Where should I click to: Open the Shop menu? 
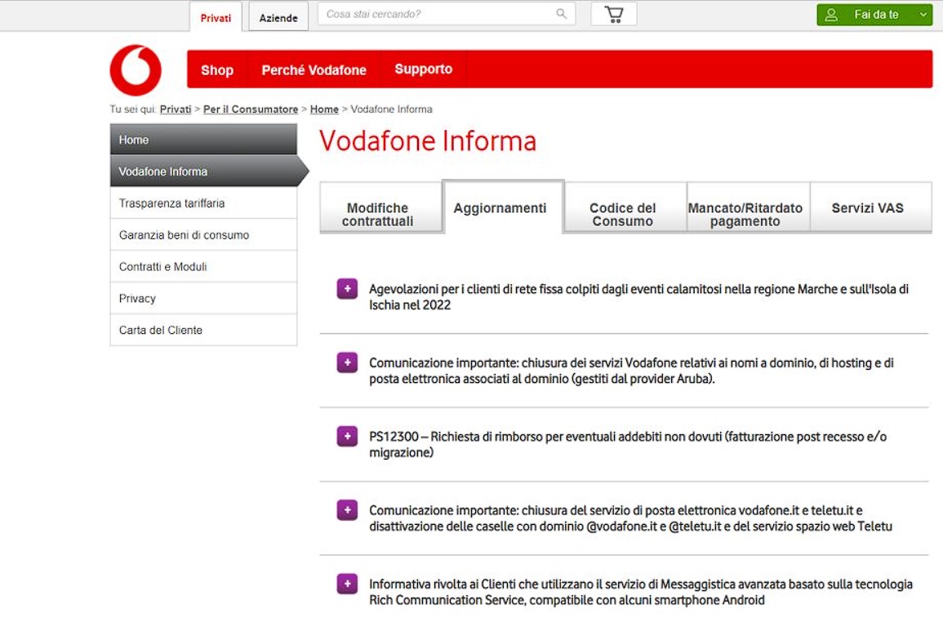[217, 69]
